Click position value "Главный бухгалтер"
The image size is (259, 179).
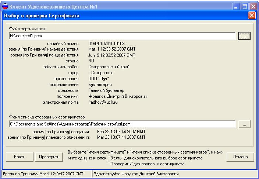pyautogui.click(x=106, y=90)
